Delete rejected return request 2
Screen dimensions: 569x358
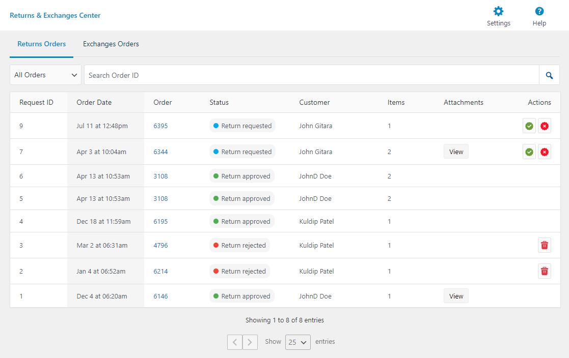pos(545,271)
